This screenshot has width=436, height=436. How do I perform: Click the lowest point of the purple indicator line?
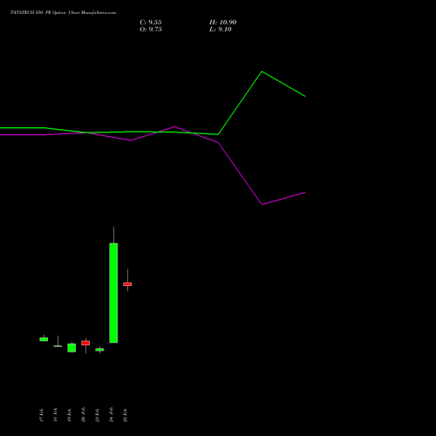262,204
